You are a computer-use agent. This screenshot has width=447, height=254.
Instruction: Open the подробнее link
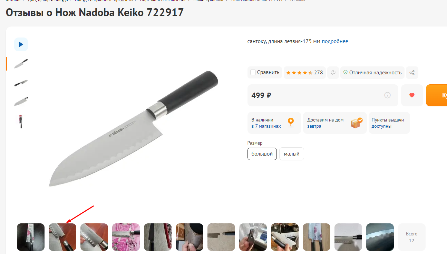click(335, 41)
